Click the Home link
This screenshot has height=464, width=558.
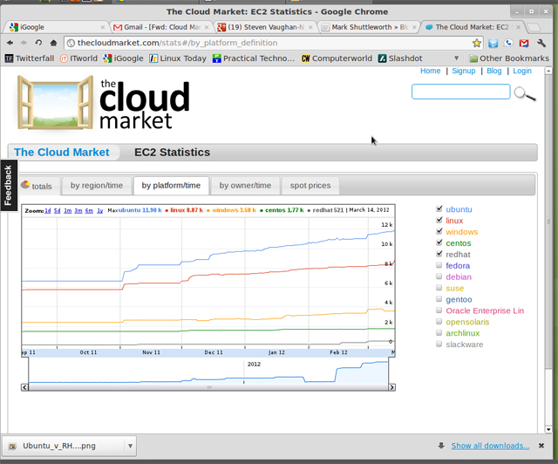coord(430,71)
